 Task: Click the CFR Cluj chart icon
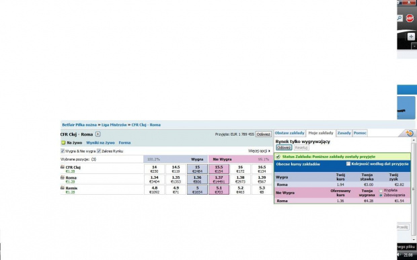(x=63, y=167)
